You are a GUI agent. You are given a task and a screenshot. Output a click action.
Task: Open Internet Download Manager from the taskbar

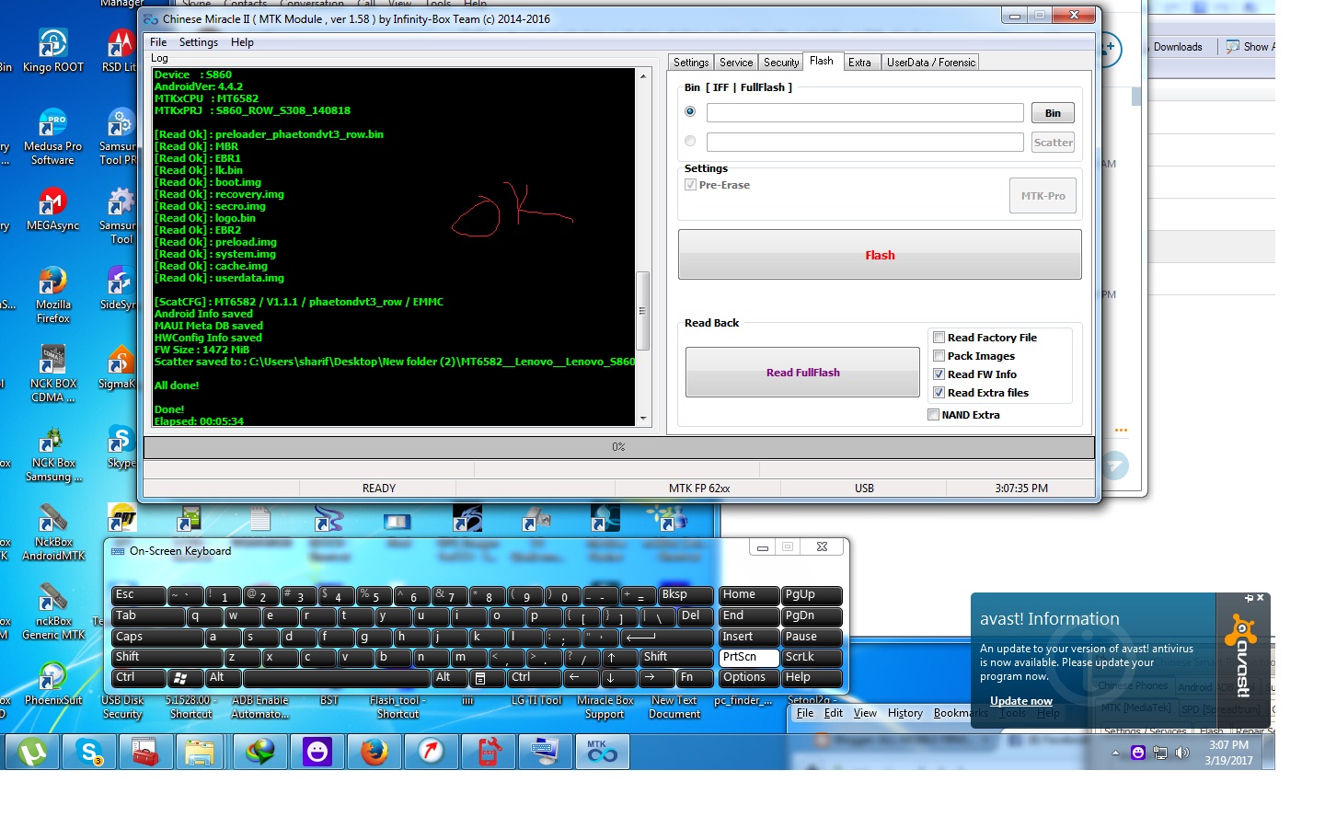259,752
